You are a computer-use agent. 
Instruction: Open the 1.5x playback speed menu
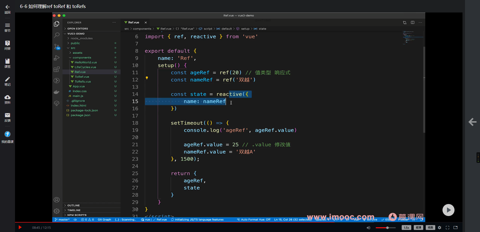click(406, 228)
